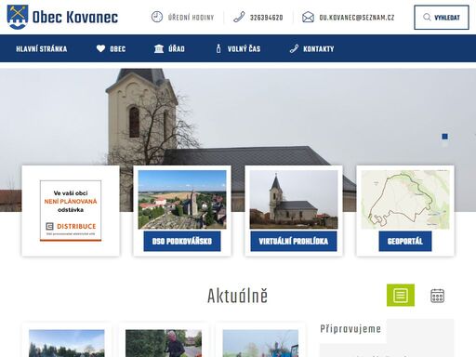Click the Aktuálně heading
Viewport: 476px width, 357px height.
[238, 296]
